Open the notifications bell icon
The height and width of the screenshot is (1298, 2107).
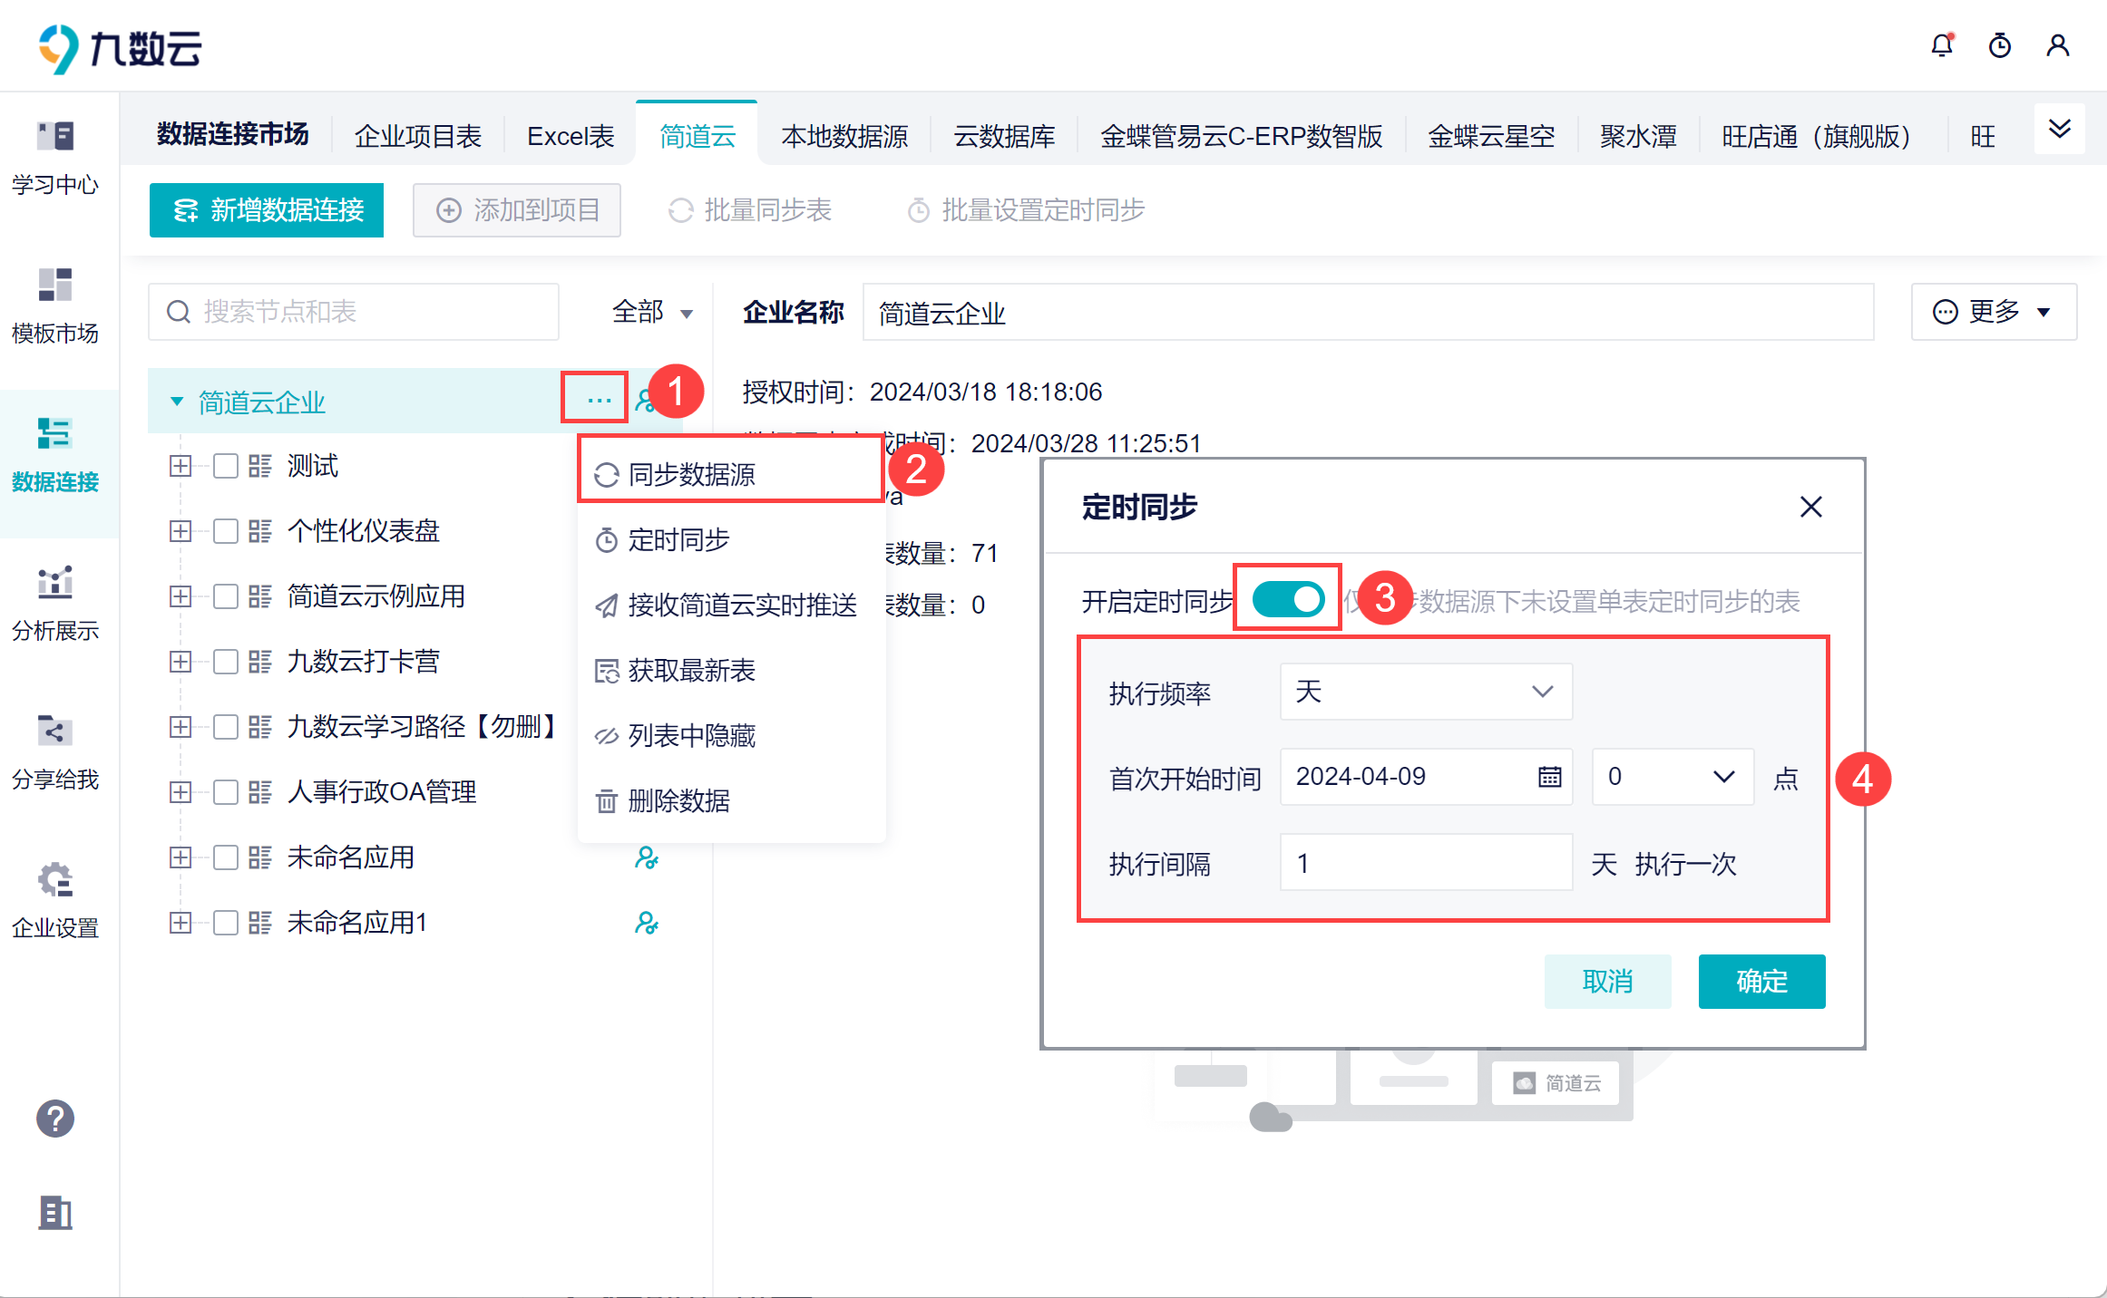tap(1941, 45)
